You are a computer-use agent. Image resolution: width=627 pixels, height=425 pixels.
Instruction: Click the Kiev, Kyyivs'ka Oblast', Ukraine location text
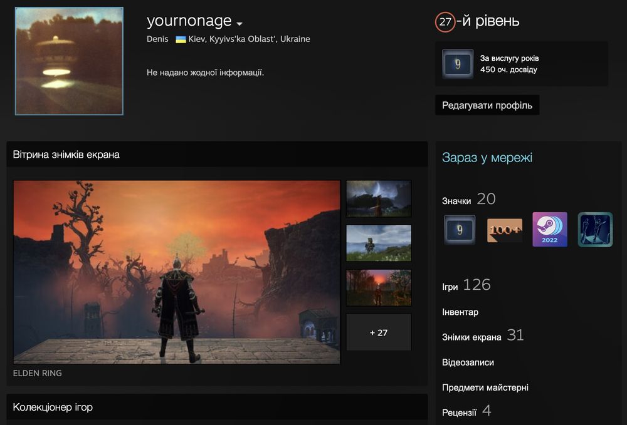click(x=249, y=39)
